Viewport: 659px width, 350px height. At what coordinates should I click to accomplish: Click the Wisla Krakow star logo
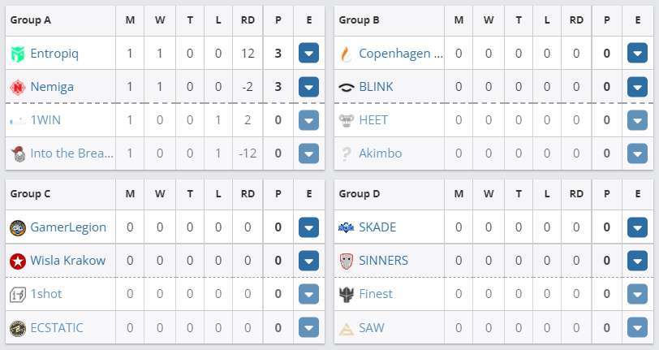click(18, 261)
